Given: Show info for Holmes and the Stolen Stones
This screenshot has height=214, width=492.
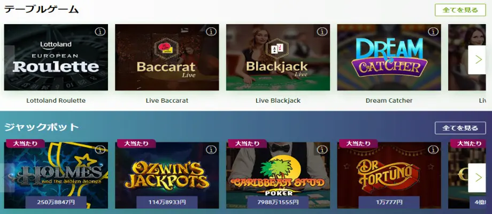Looking at the screenshot, I should click(x=101, y=150).
